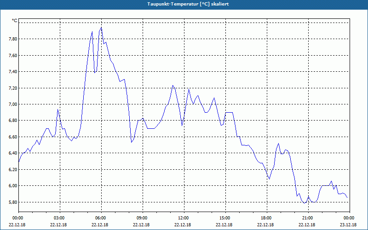Click the 23.12.18 date label
The width and height of the screenshot is (368, 230).
point(348,224)
